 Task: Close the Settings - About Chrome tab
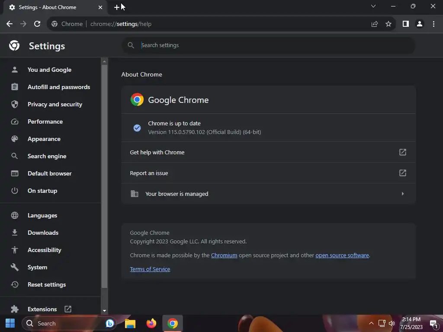pos(100,7)
